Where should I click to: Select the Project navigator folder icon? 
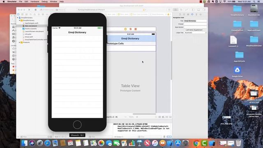coord(18,14)
